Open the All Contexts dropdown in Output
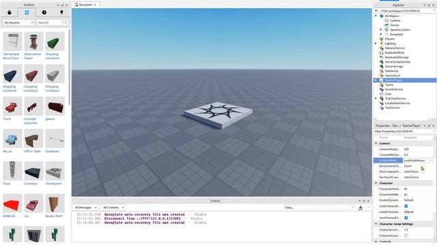This screenshot has width=437, height=245. 113,208
